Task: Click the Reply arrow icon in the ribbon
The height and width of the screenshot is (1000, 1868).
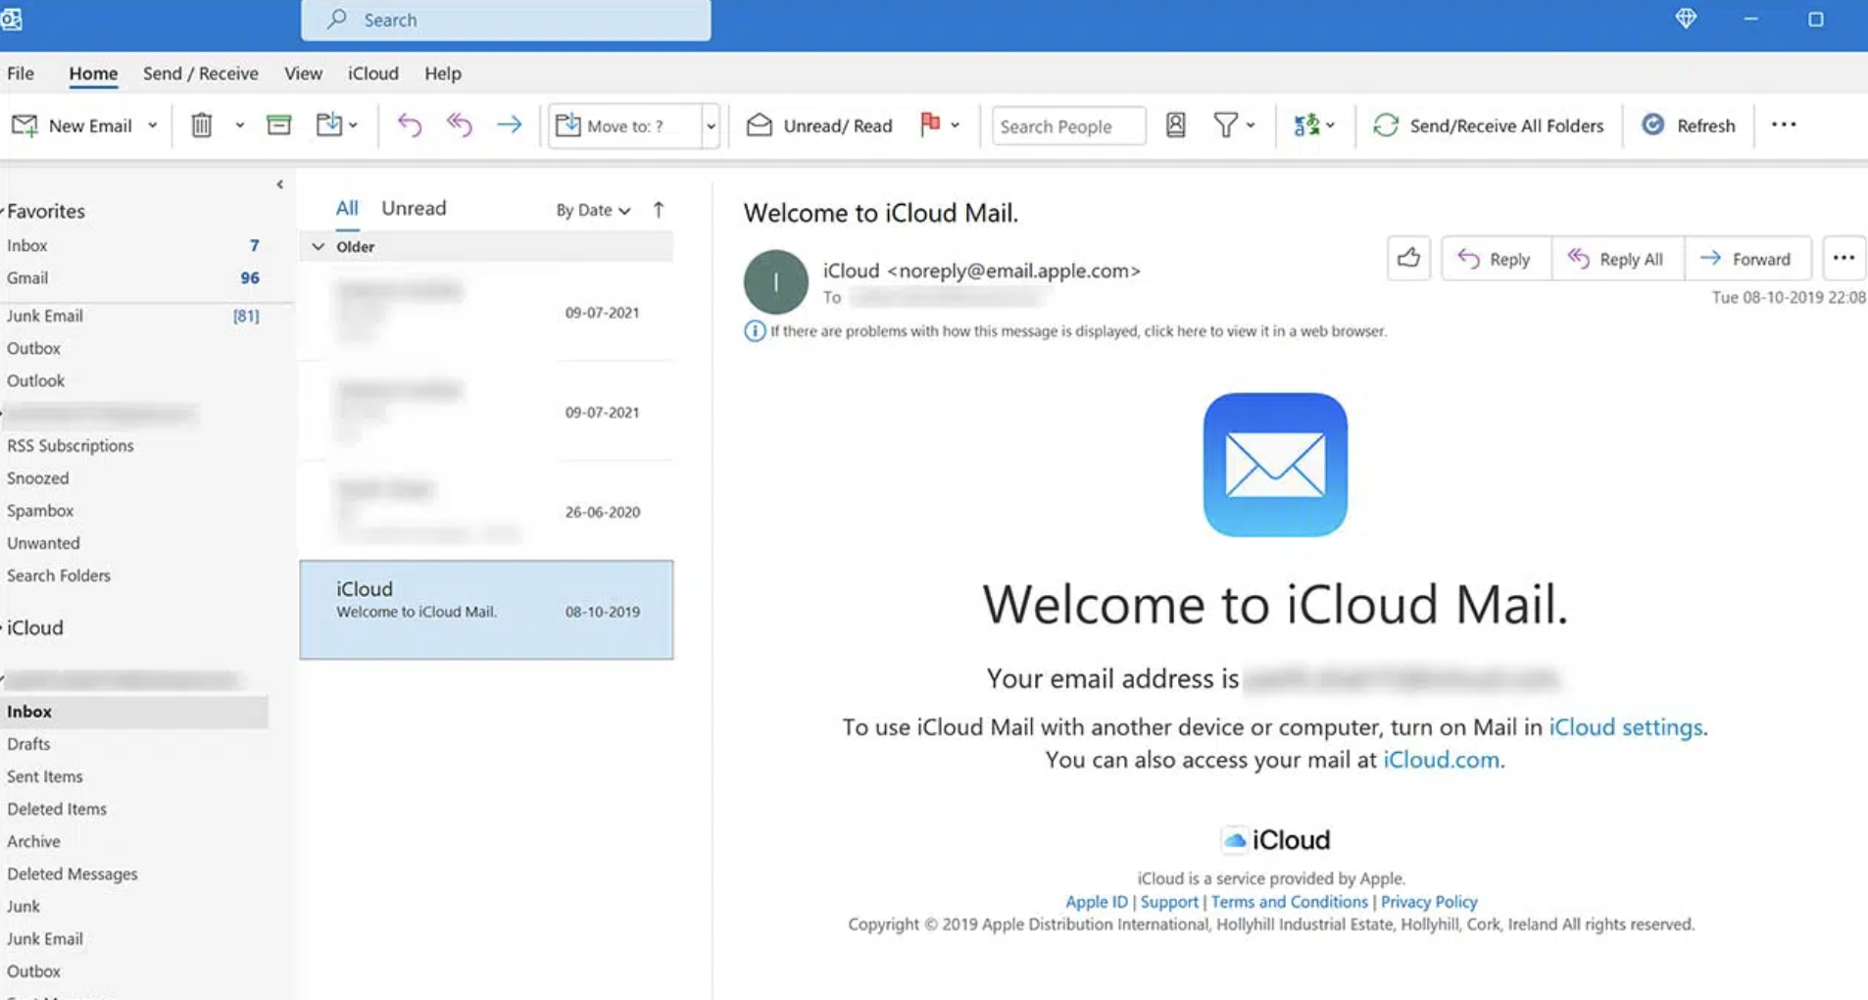Action: [410, 125]
